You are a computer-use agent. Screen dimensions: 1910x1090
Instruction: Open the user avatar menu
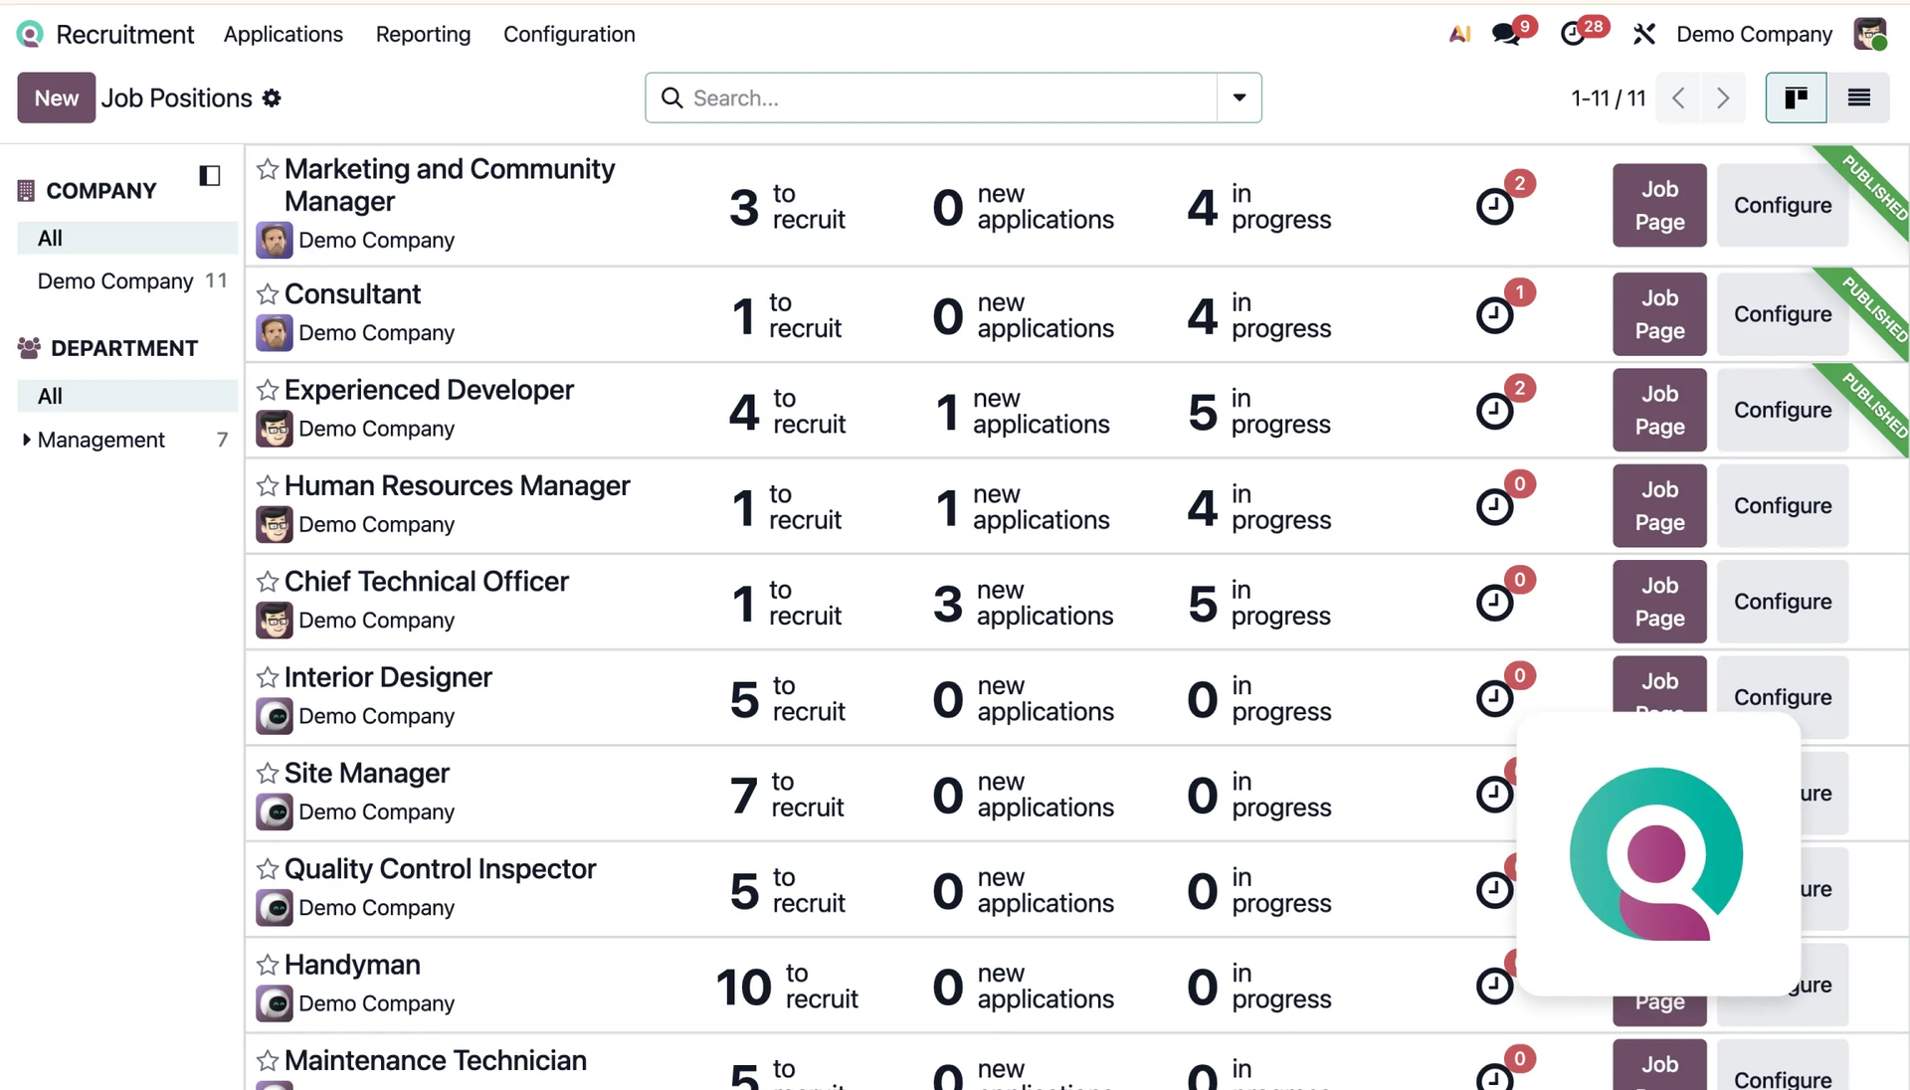[1870, 34]
